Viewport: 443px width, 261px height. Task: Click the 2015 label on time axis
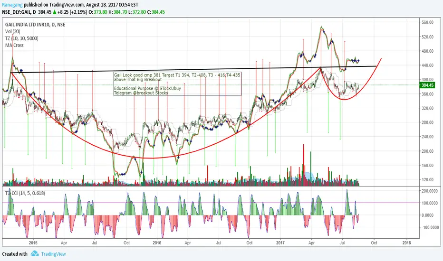[33, 242]
